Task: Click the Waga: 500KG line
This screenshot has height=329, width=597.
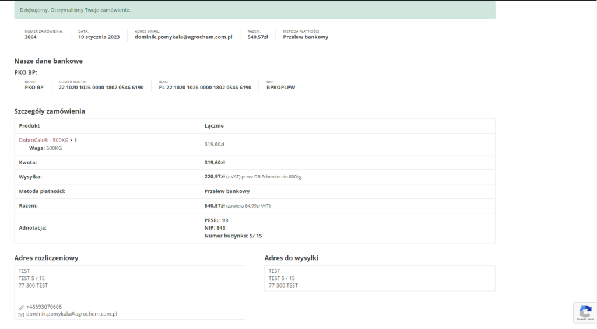Action: [x=45, y=148]
